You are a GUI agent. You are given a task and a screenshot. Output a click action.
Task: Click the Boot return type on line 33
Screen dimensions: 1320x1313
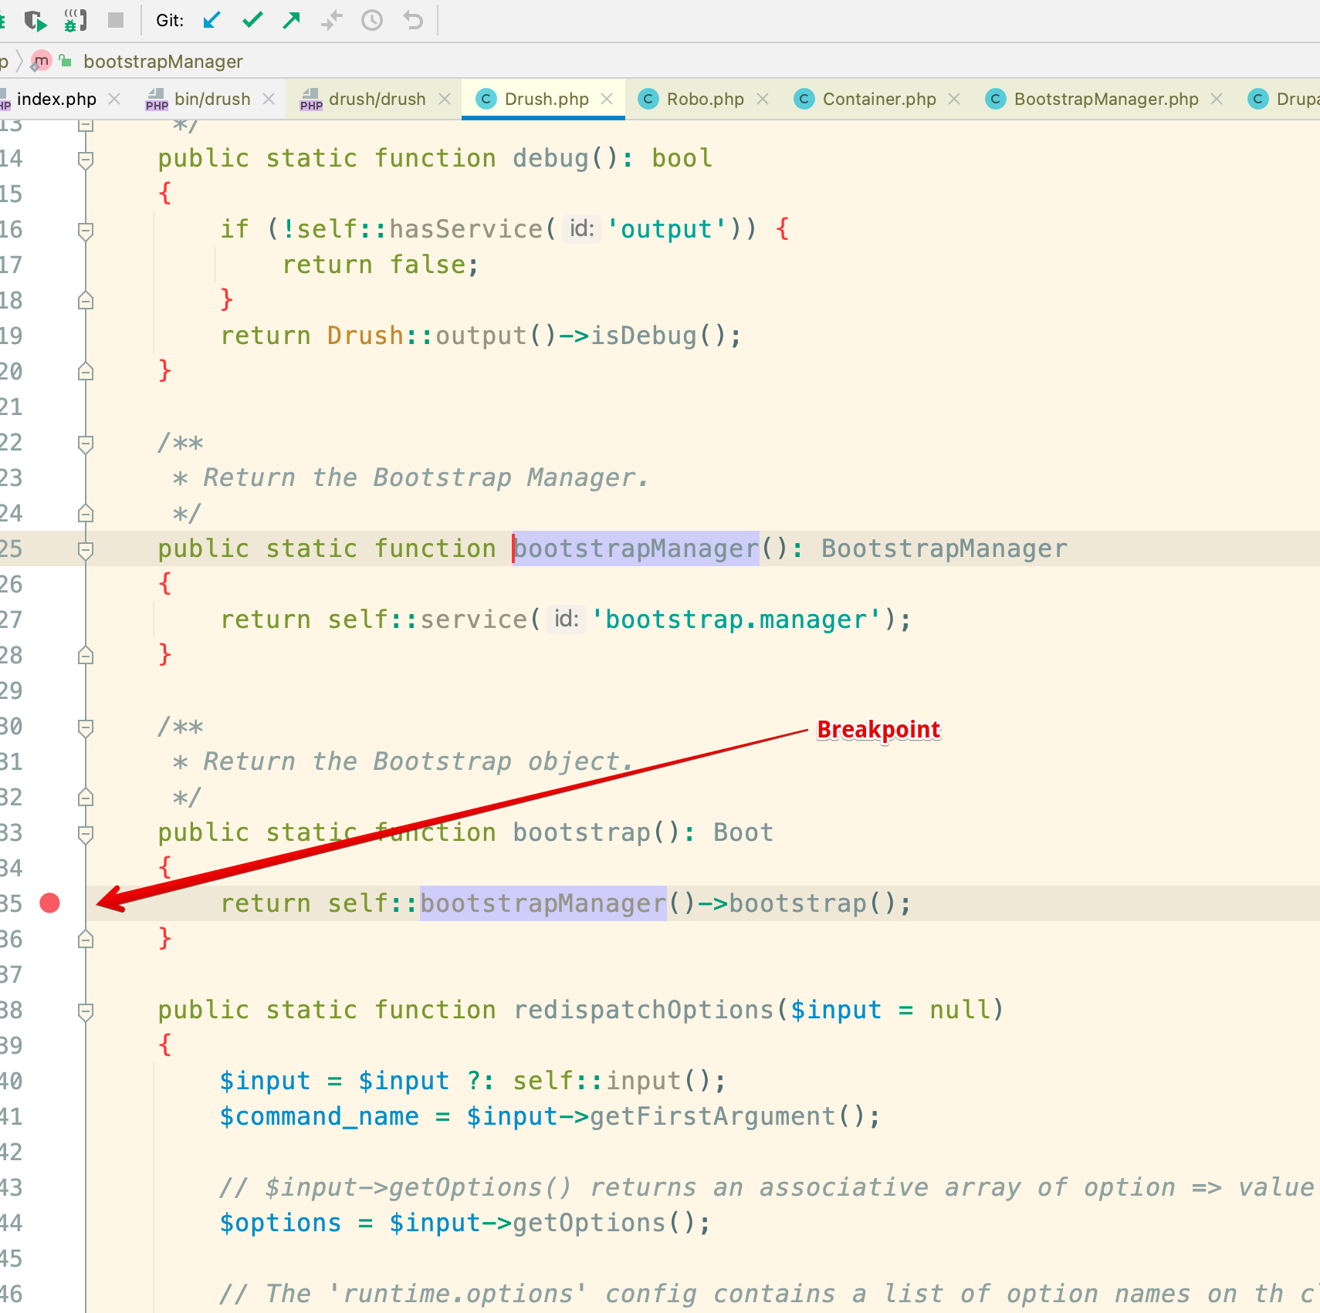point(743,832)
